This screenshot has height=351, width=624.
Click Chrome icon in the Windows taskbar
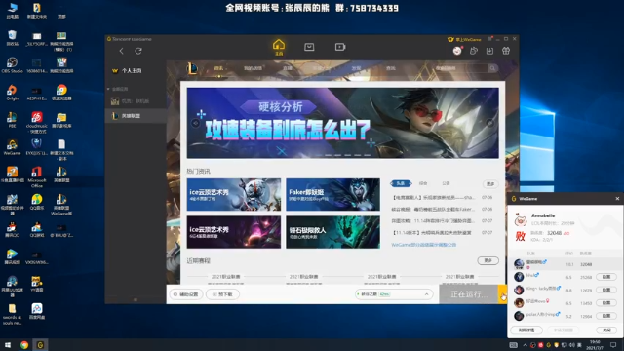tap(24, 345)
